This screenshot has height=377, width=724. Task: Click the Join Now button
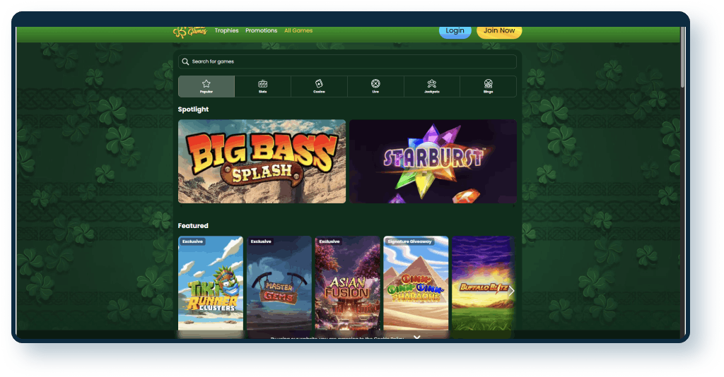[x=499, y=31]
